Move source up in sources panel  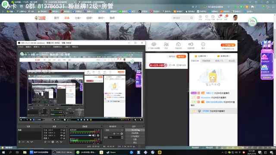click(x=57, y=142)
